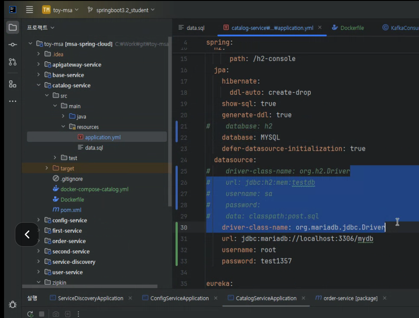Toggle the Project tool window folder icon

[13, 28]
